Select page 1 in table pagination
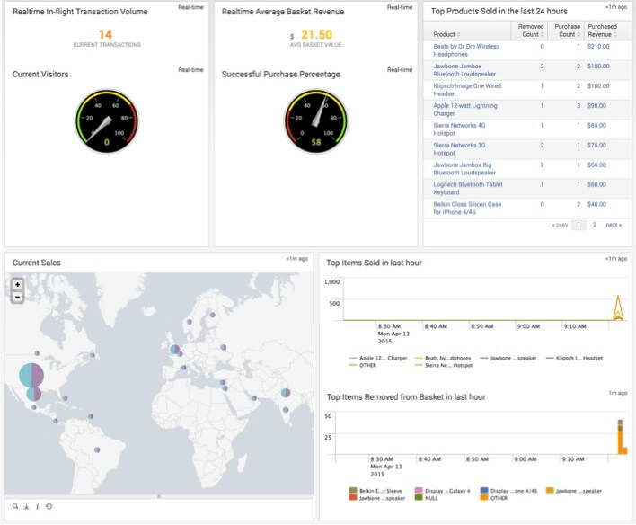This screenshot has width=636, height=525. [x=579, y=225]
